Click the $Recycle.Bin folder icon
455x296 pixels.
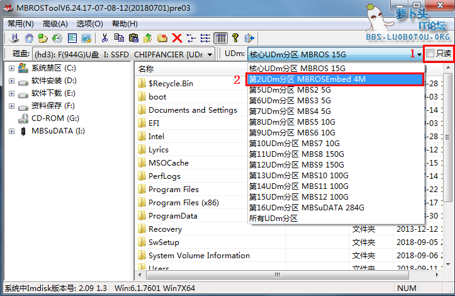click(142, 83)
